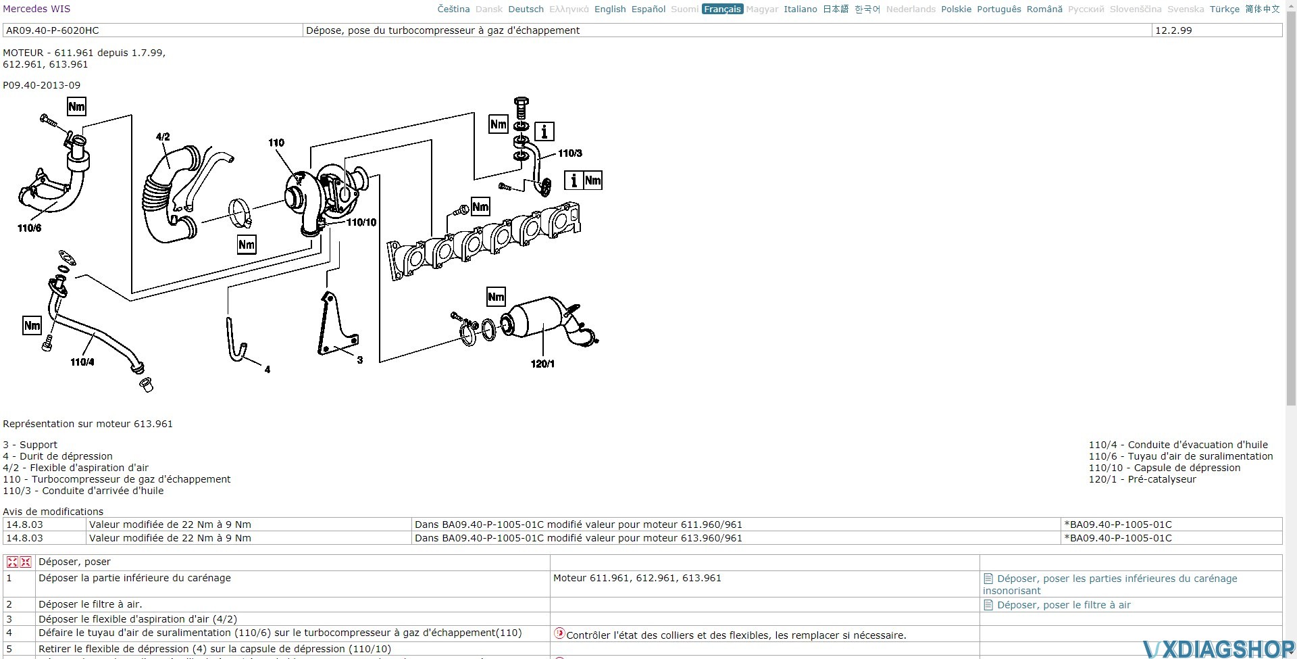The width and height of the screenshot is (1297, 659).
Task: Click the legend line 120/1 - Pré-catalyseur
Action: point(1142,479)
